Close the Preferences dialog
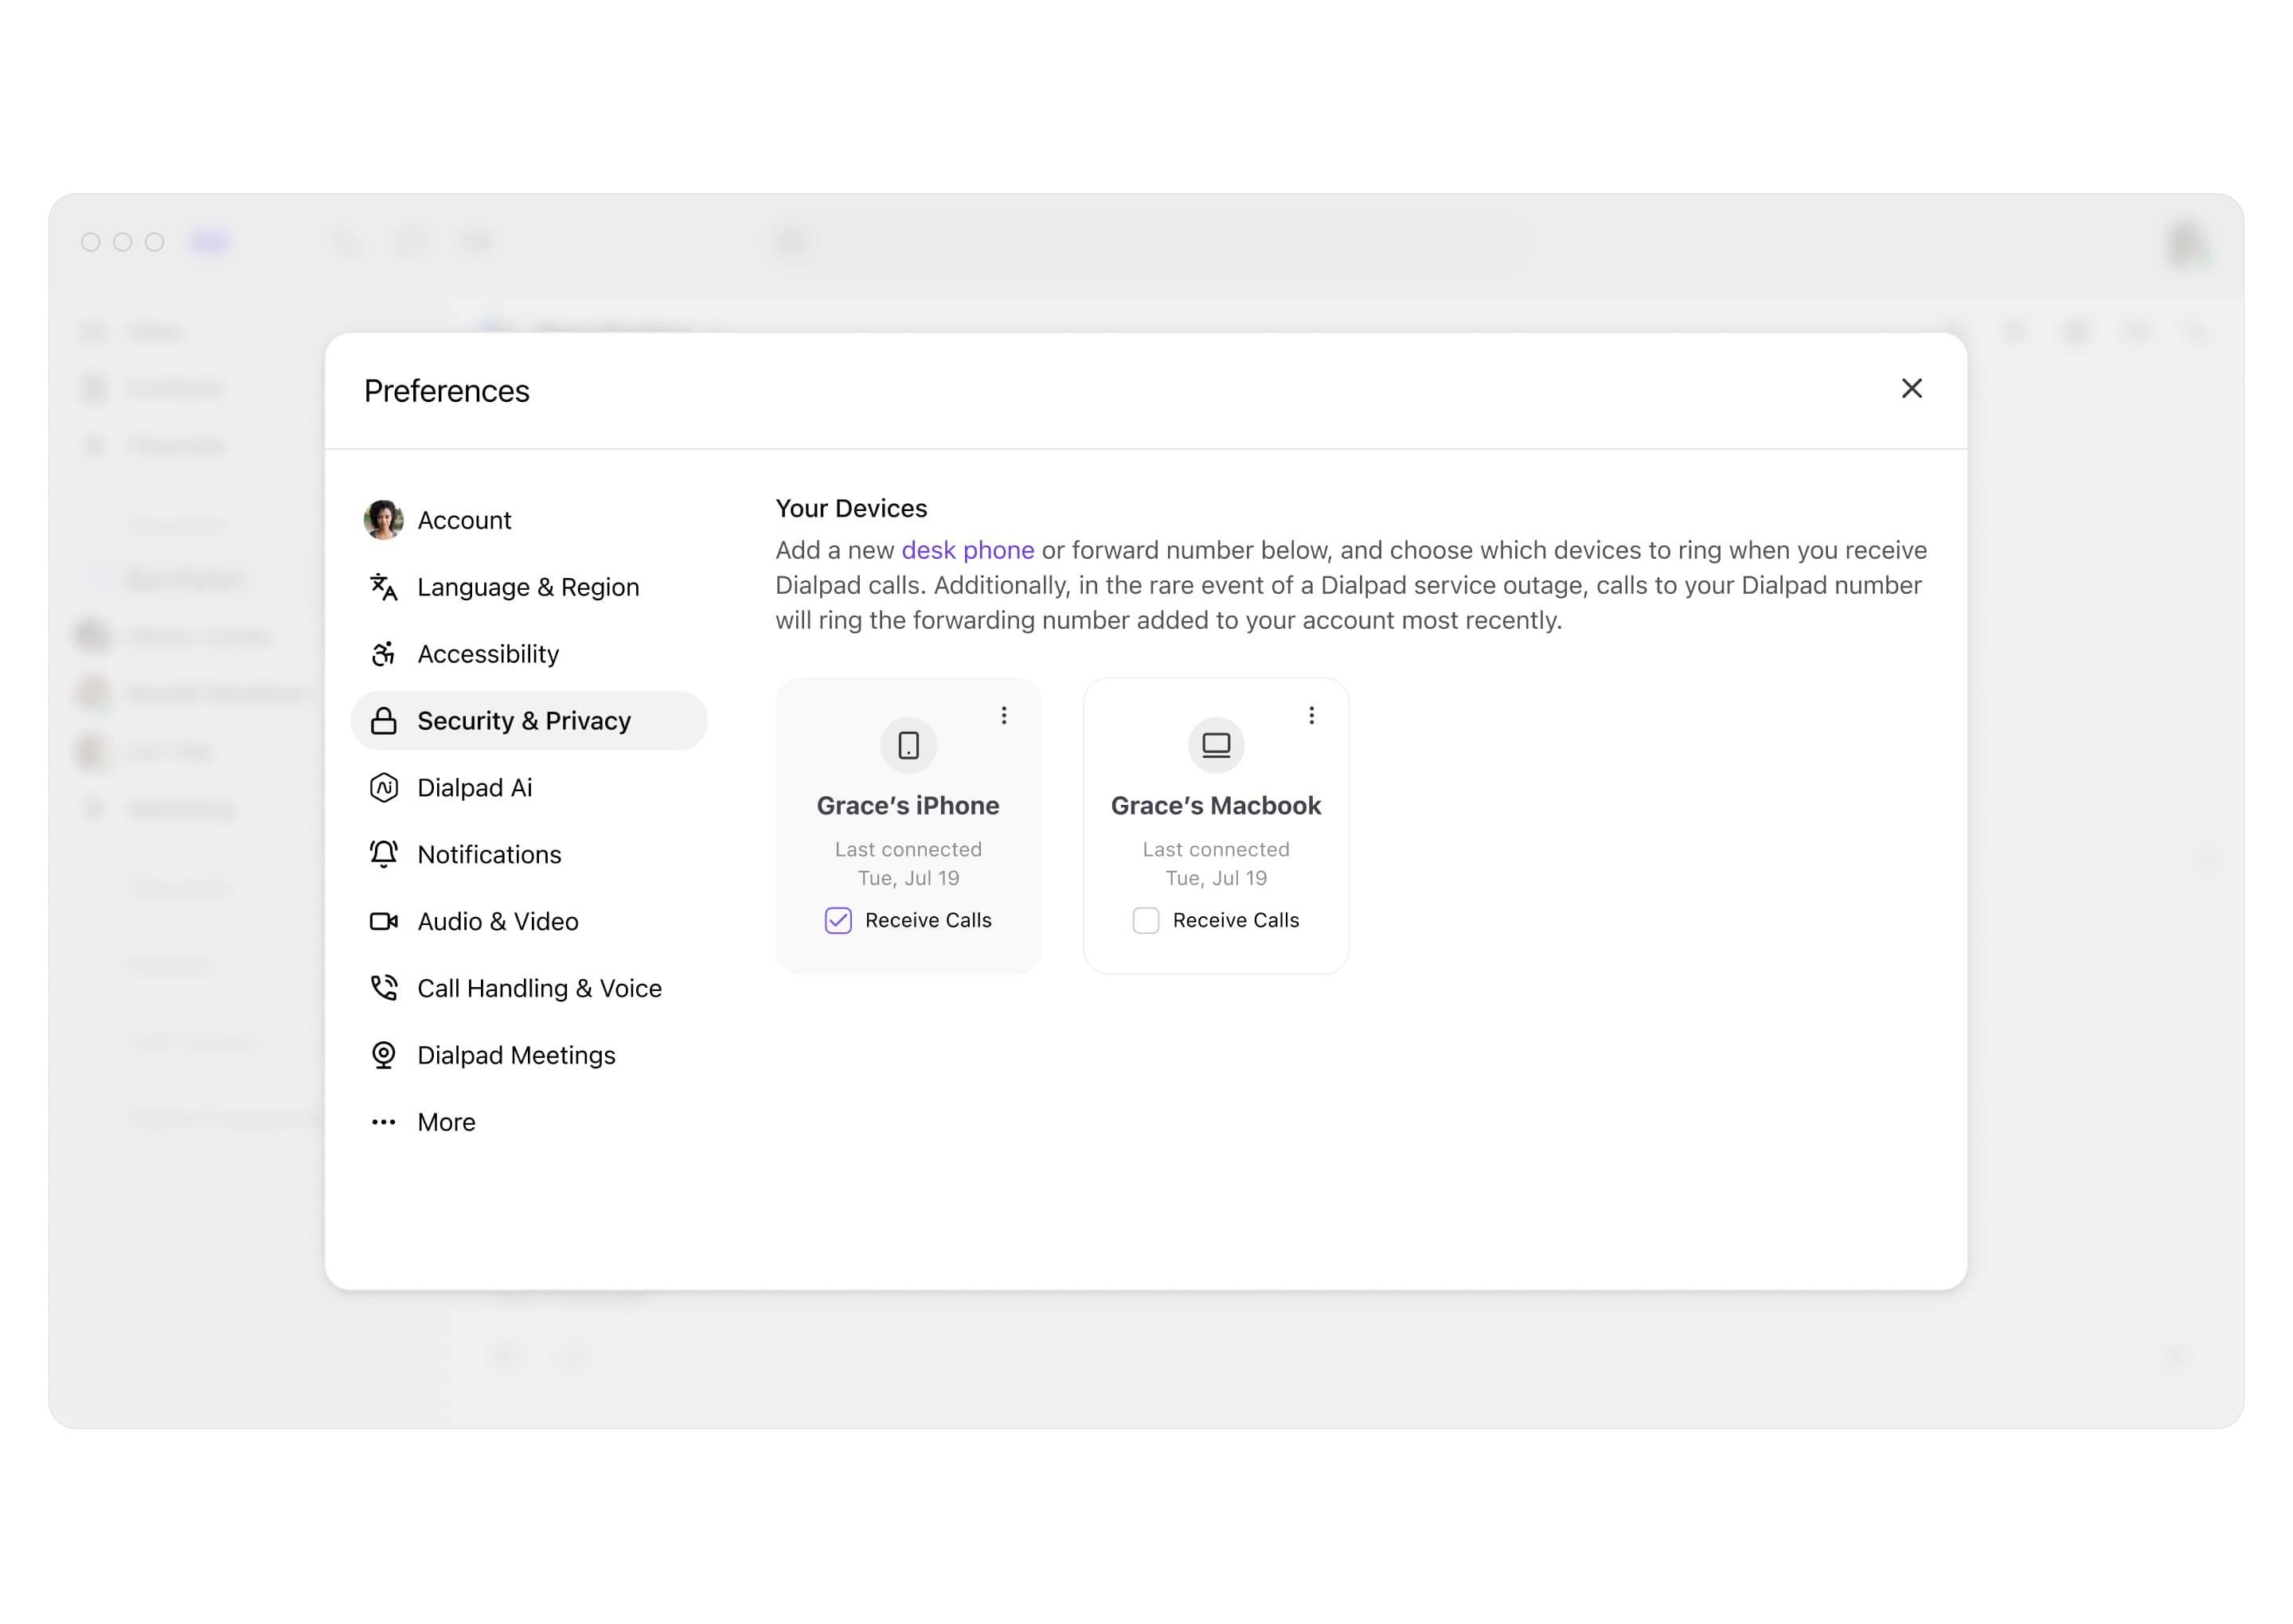Screen dimensions: 2293x1624 (x=1912, y=387)
